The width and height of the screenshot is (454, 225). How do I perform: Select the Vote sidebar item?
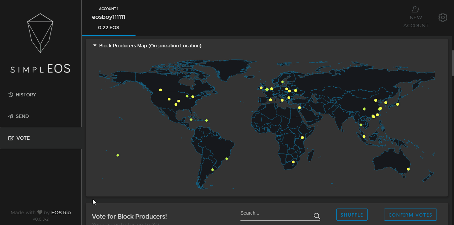coord(41,138)
